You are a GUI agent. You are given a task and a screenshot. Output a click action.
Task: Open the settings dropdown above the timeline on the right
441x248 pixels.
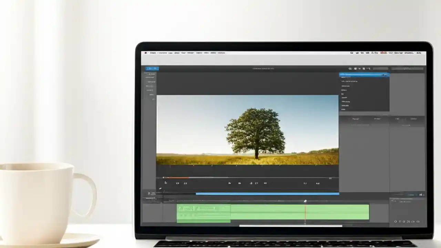[412, 195]
